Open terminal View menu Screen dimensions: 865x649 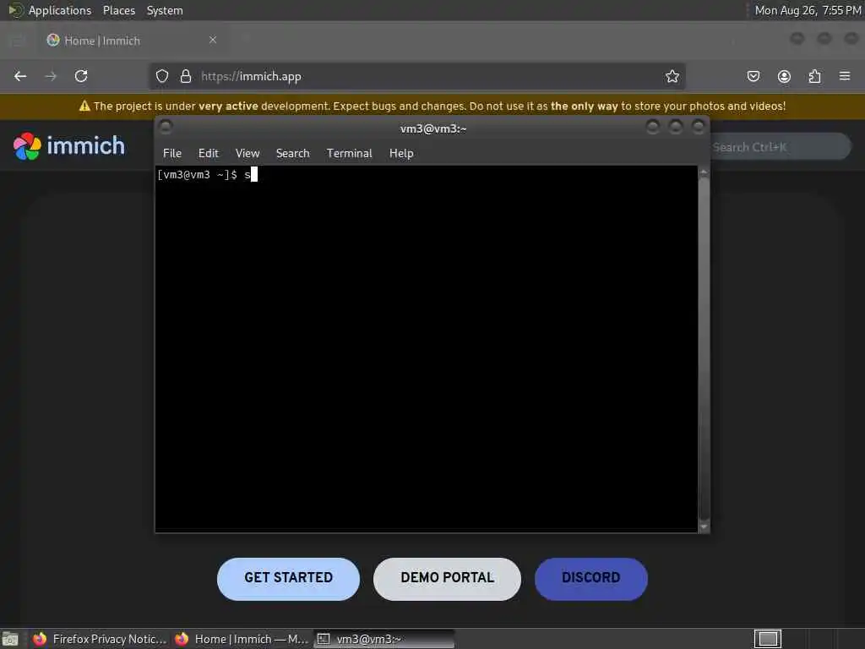pyautogui.click(x=248, y=154)
